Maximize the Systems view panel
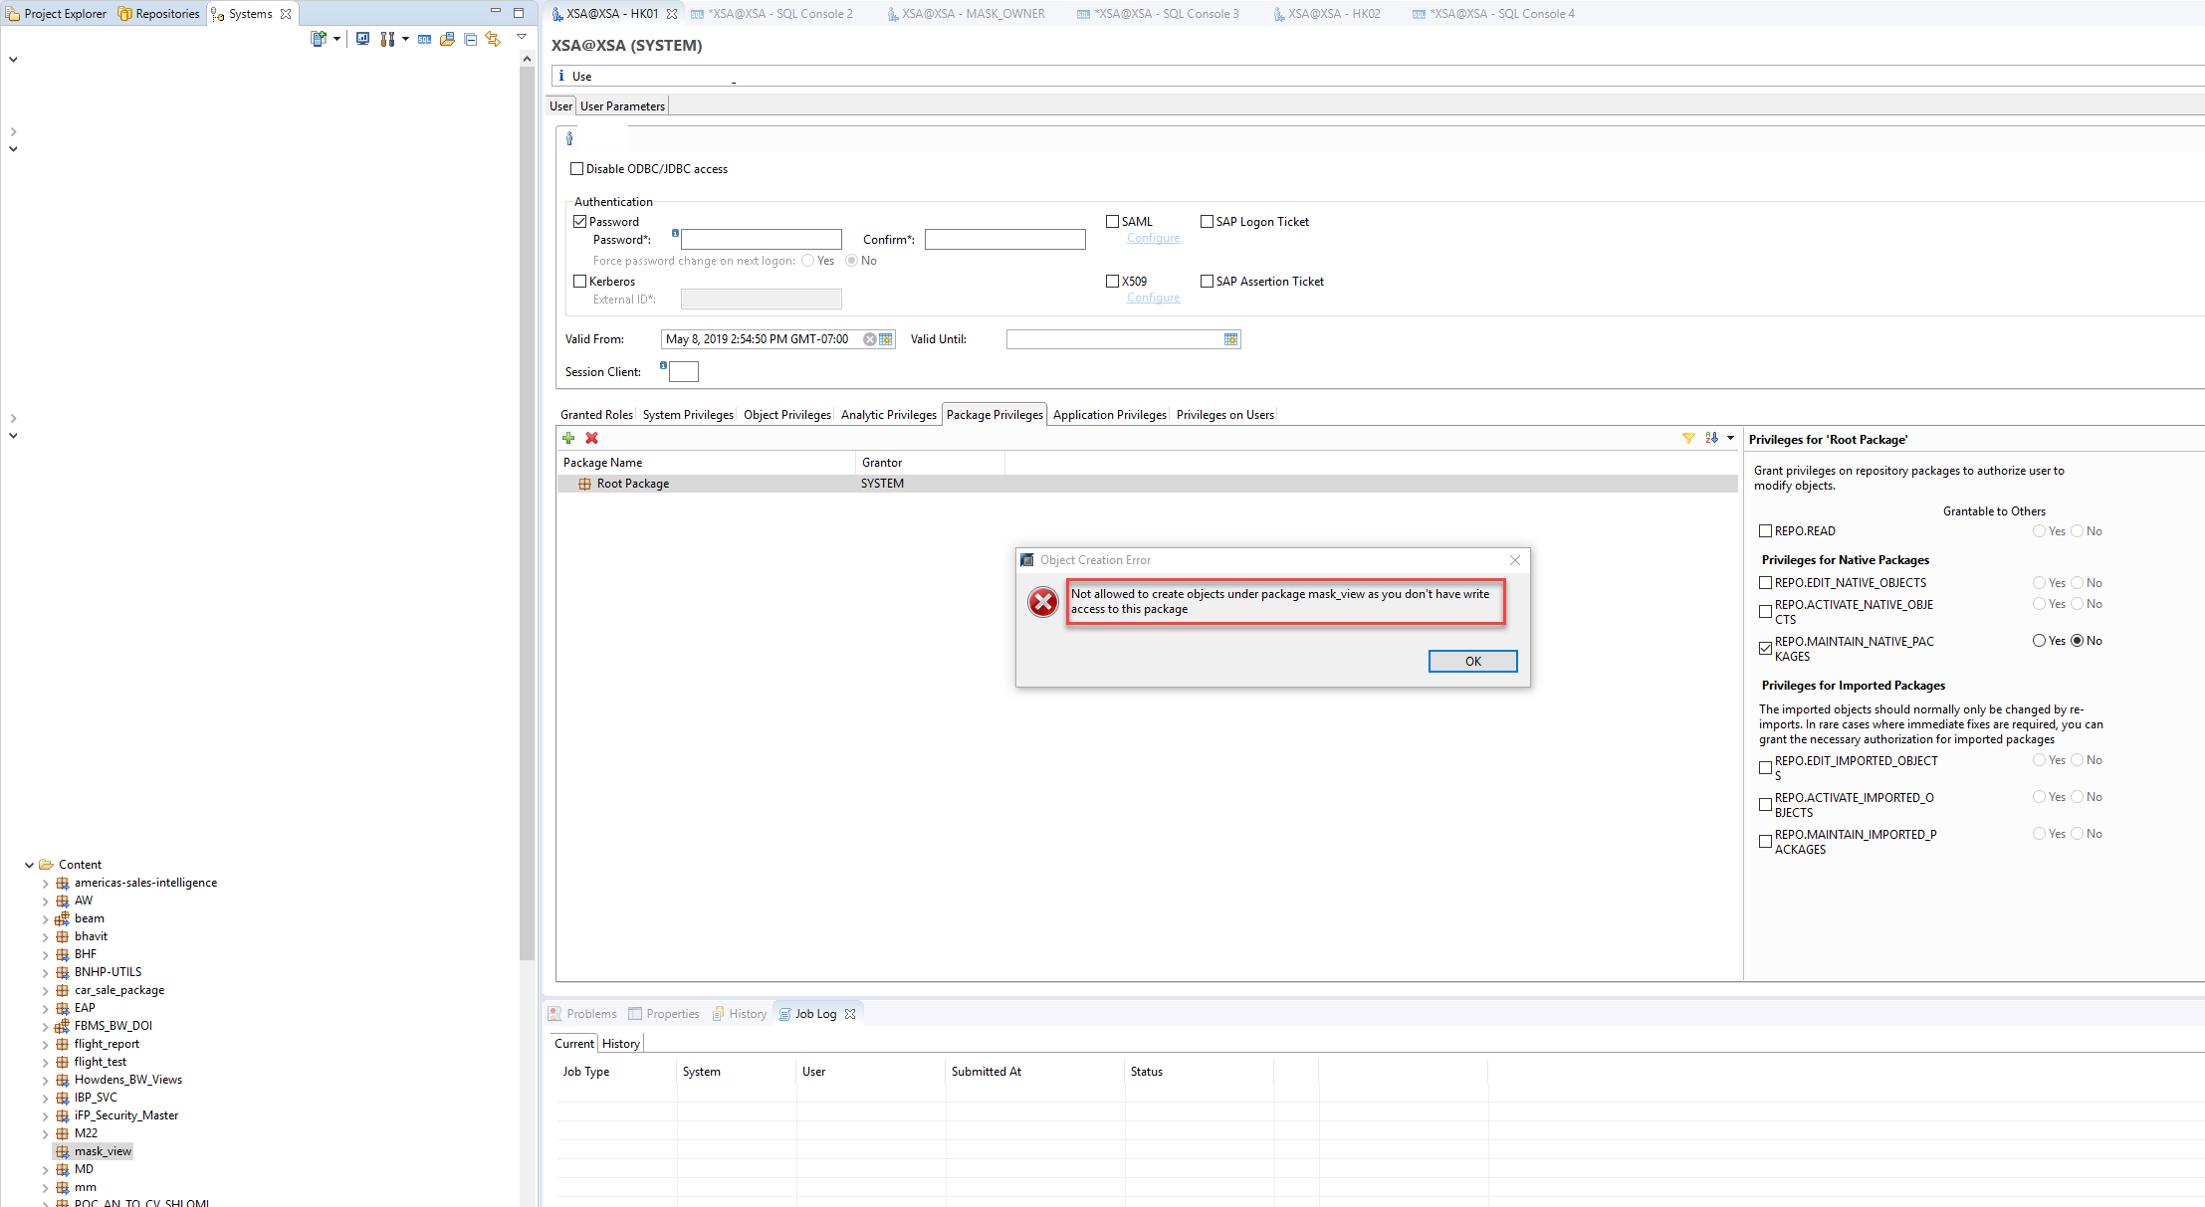The height and width of the screenshot is (1207, 2205). [x=519, y=12]
